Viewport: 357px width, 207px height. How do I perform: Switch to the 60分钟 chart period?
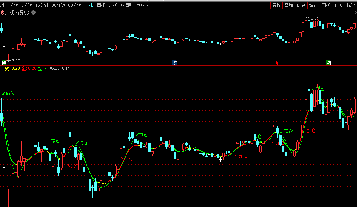click(75, 5)
